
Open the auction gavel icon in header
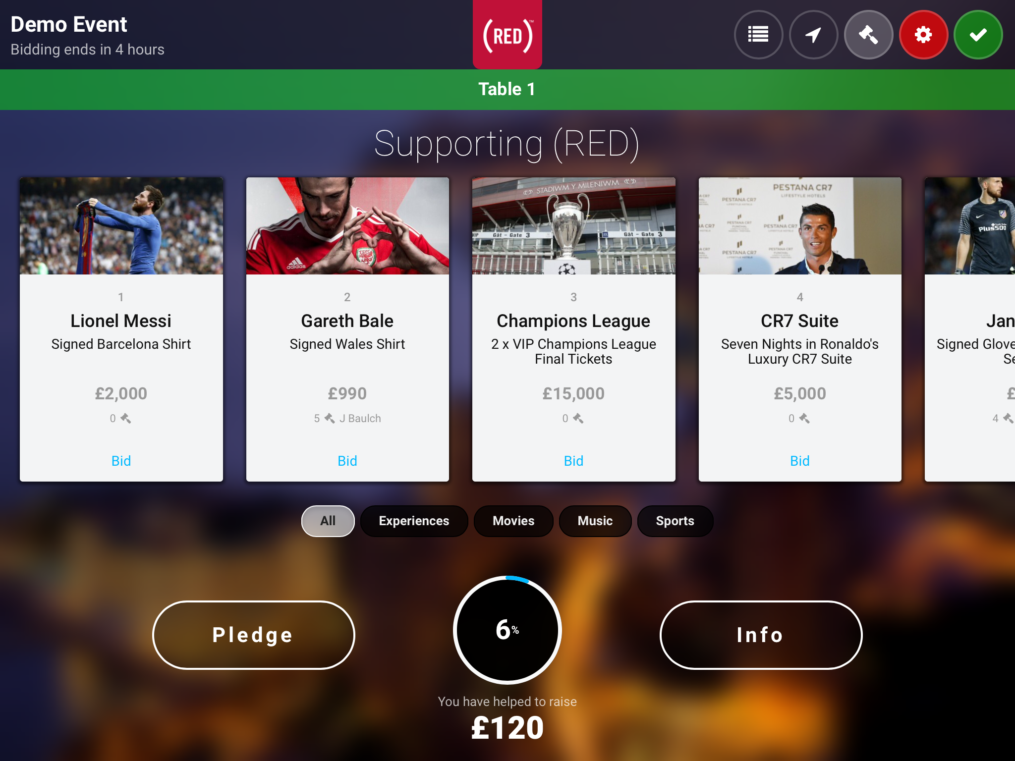pyautogui.click(x=868, y=35)
